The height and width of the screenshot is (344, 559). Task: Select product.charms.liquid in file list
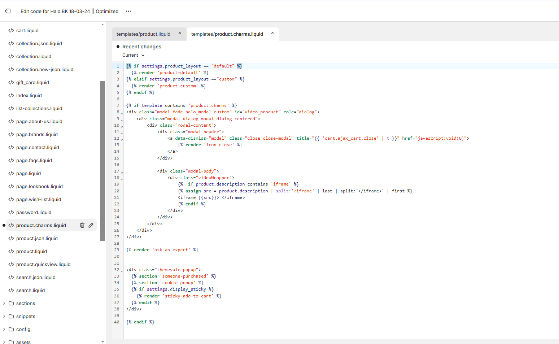click(x=41, y=225)
